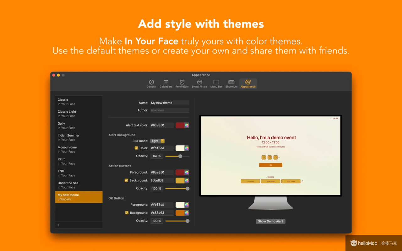The height and width of the screenshot is (251, 402).
Task: Click the 11:16:34 clock in preview
Action: pos(334,119)
